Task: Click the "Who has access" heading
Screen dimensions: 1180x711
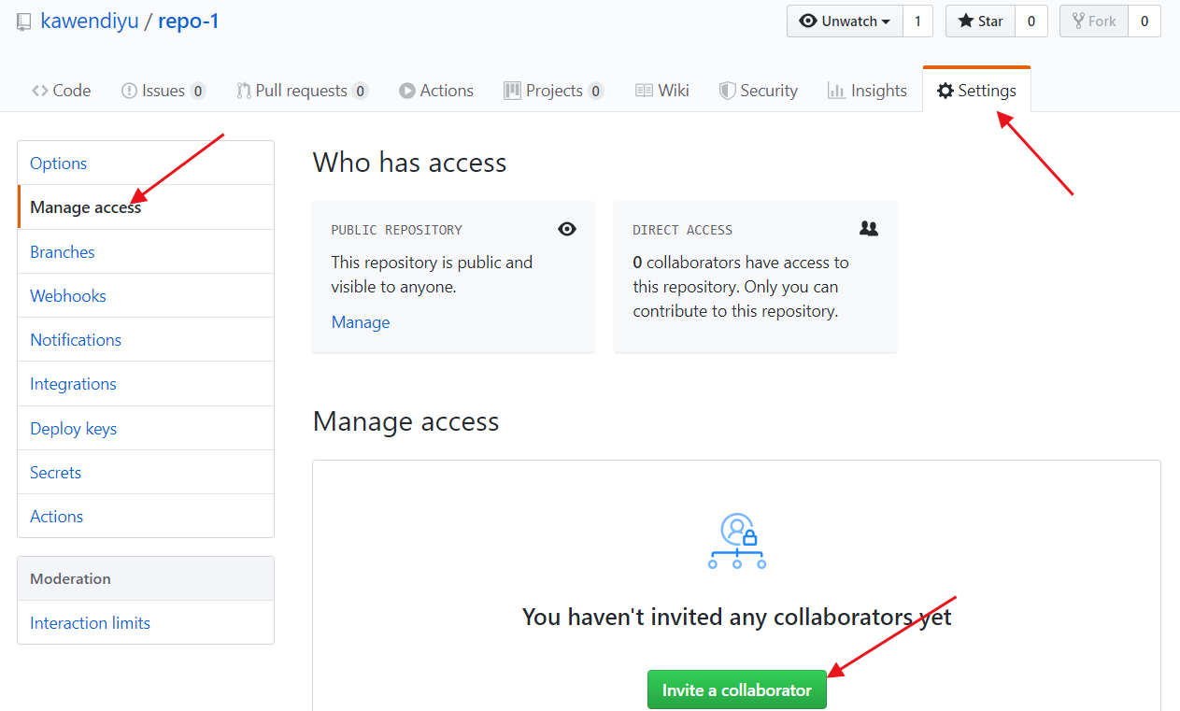Action: point(409,163)
